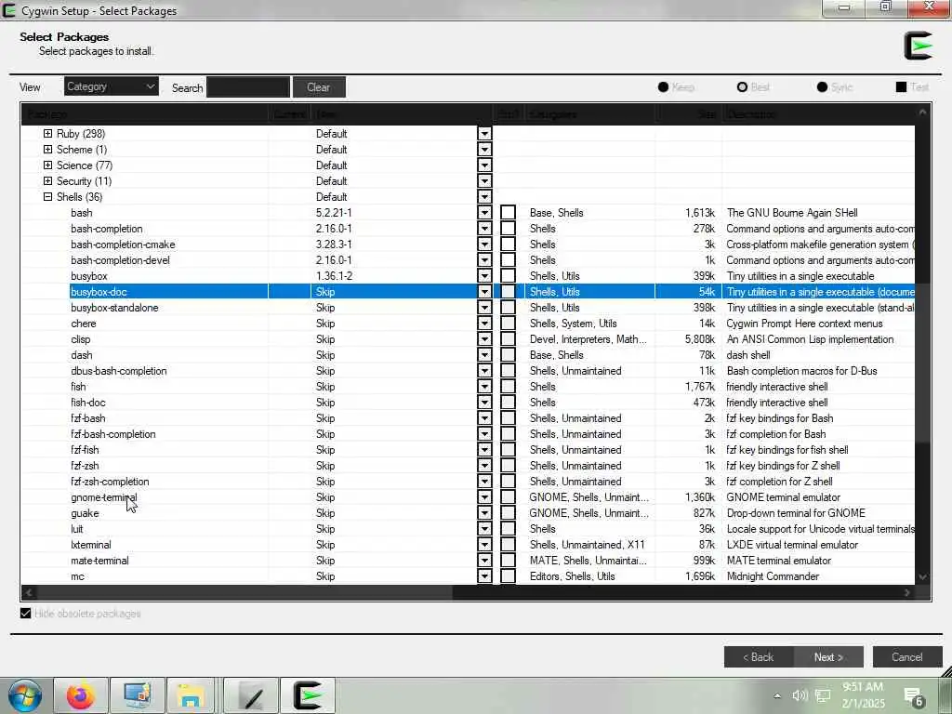Open the computer monitor taskbar icon

(138, 695)
